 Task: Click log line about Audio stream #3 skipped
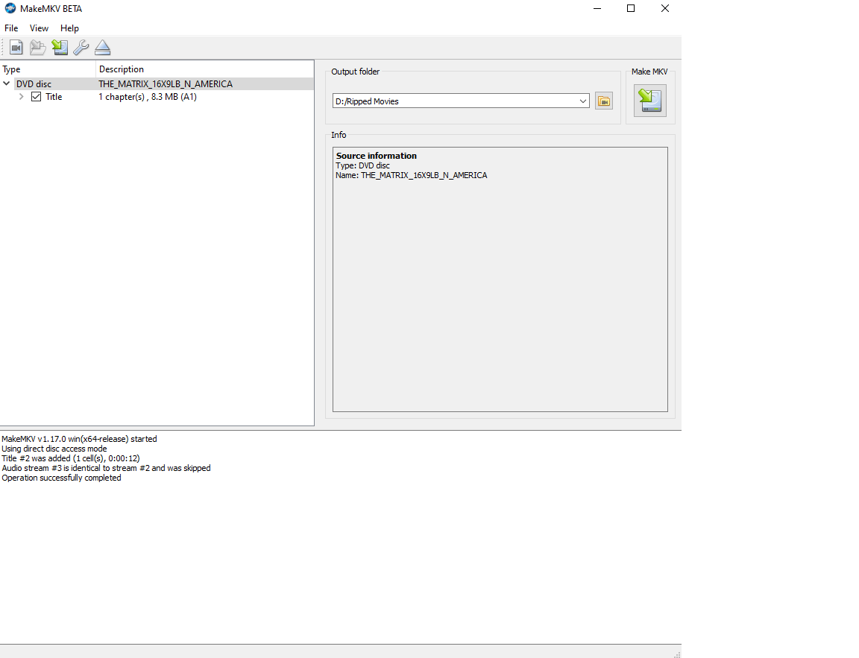(107, 468)
